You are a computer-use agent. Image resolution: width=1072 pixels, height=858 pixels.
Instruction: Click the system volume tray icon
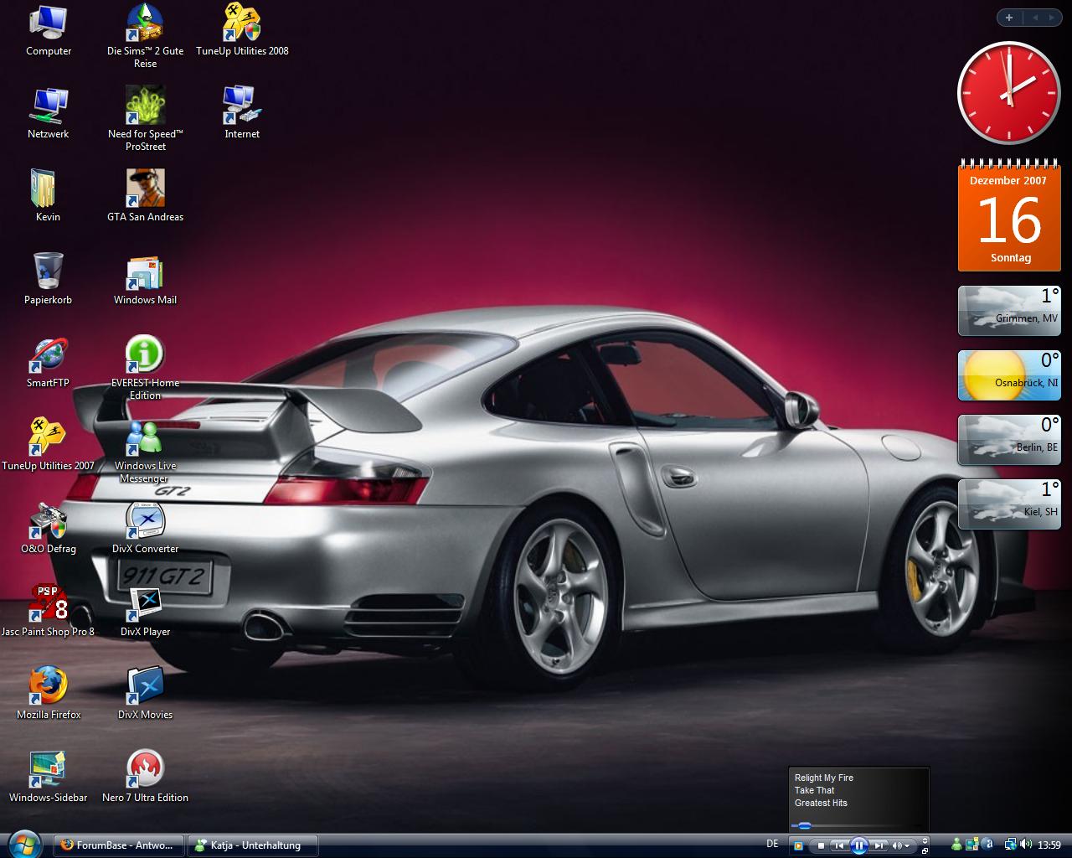click(x=1026, y=844)
